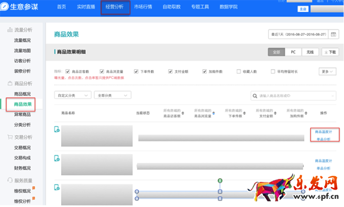
Task: Expand the 更多 metrics dropdown
Action: point(327,72)
